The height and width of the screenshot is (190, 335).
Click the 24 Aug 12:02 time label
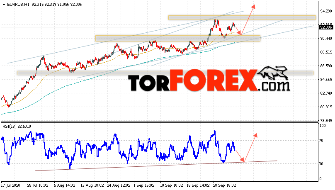coord(119,185)
